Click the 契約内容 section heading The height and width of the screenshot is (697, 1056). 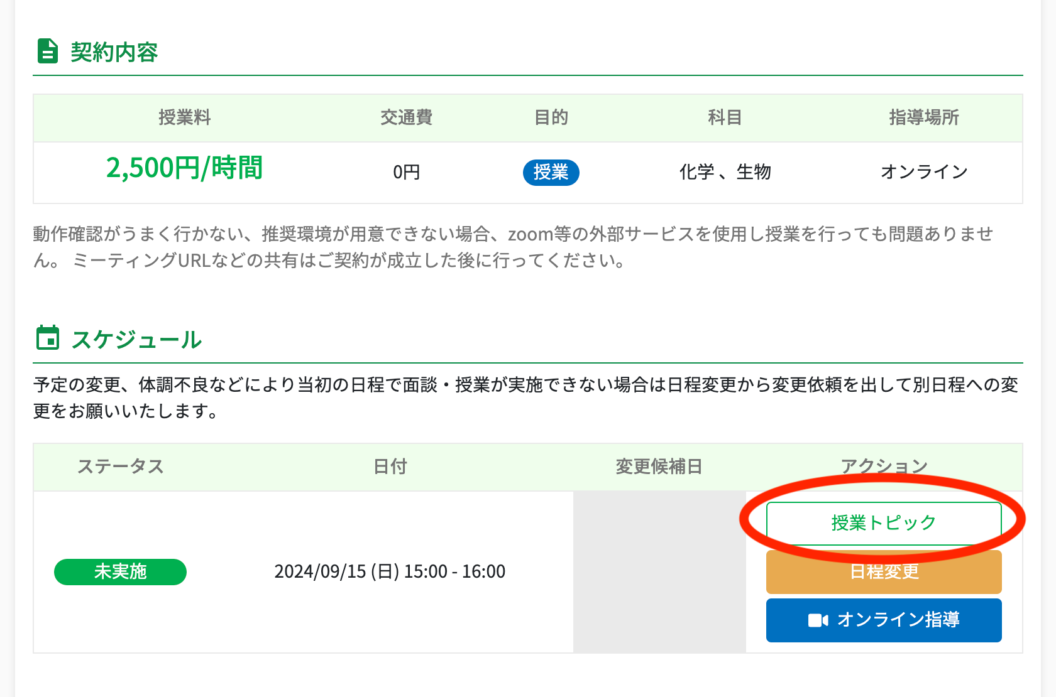pyautogui.click(x=114, y=52)
